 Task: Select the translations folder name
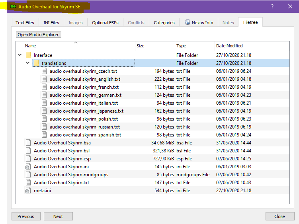54,63
